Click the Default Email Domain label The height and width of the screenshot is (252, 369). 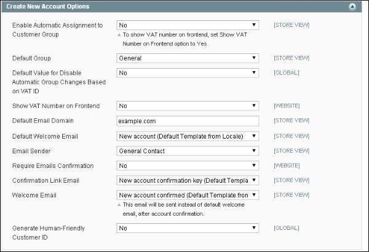point(41,121)
